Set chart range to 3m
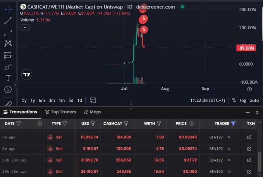The image size is (263, 177). point(52,100)
